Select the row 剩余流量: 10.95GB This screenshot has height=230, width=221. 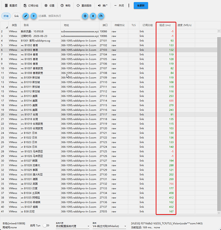coord(109,31)
